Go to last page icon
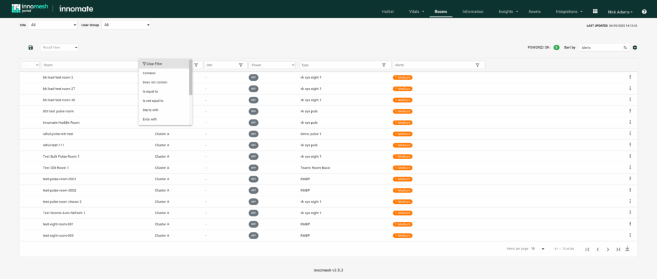657x279 pixels. 618,249
